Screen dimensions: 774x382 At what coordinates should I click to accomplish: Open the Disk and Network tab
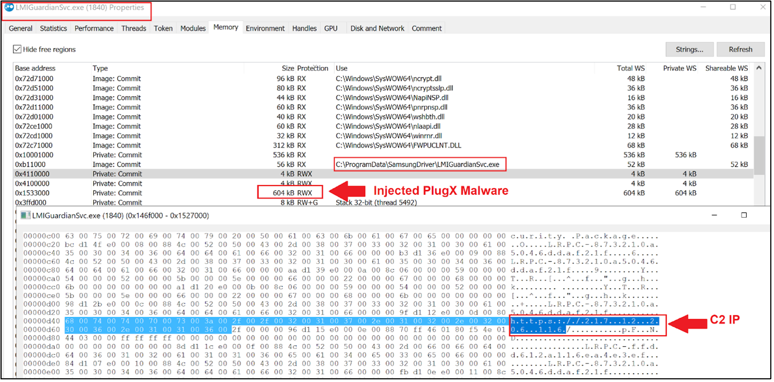tap(377, 28)
